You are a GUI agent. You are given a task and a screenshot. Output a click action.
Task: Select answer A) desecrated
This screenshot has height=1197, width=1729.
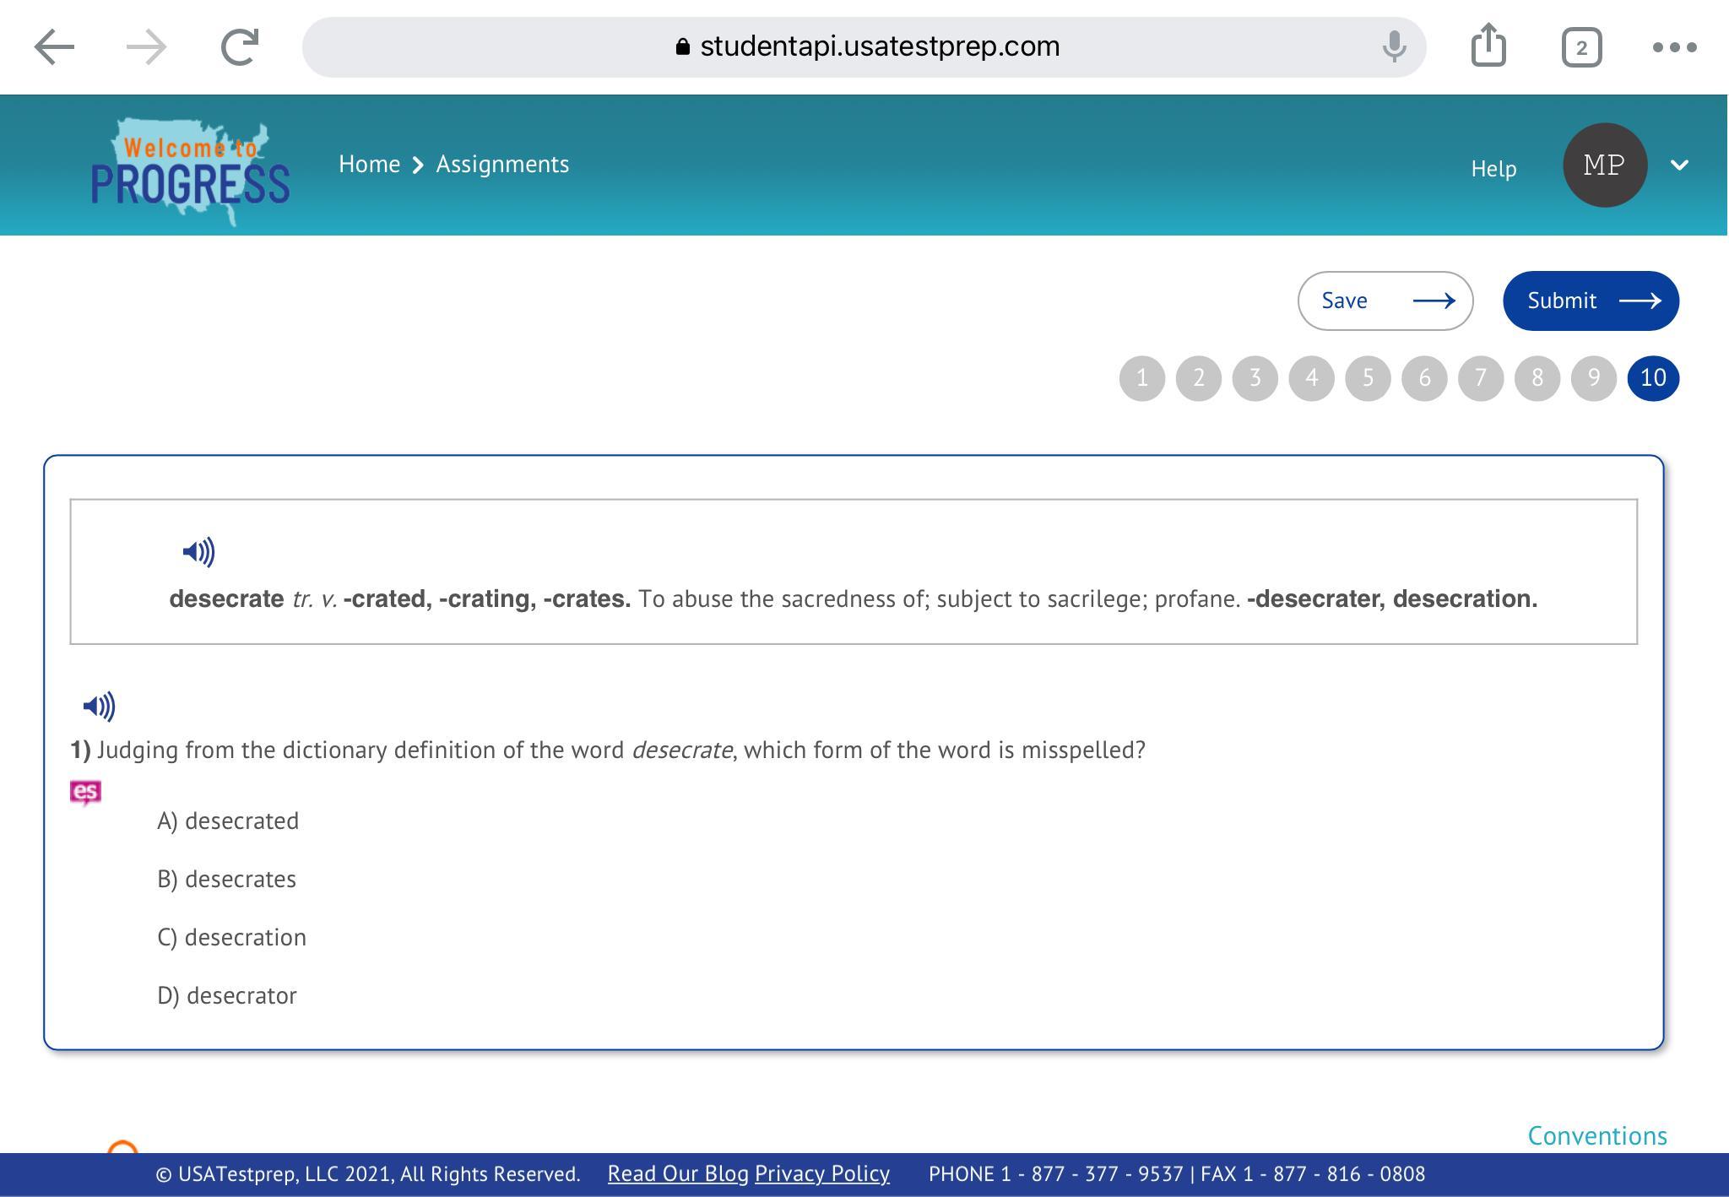click(228, 821)
